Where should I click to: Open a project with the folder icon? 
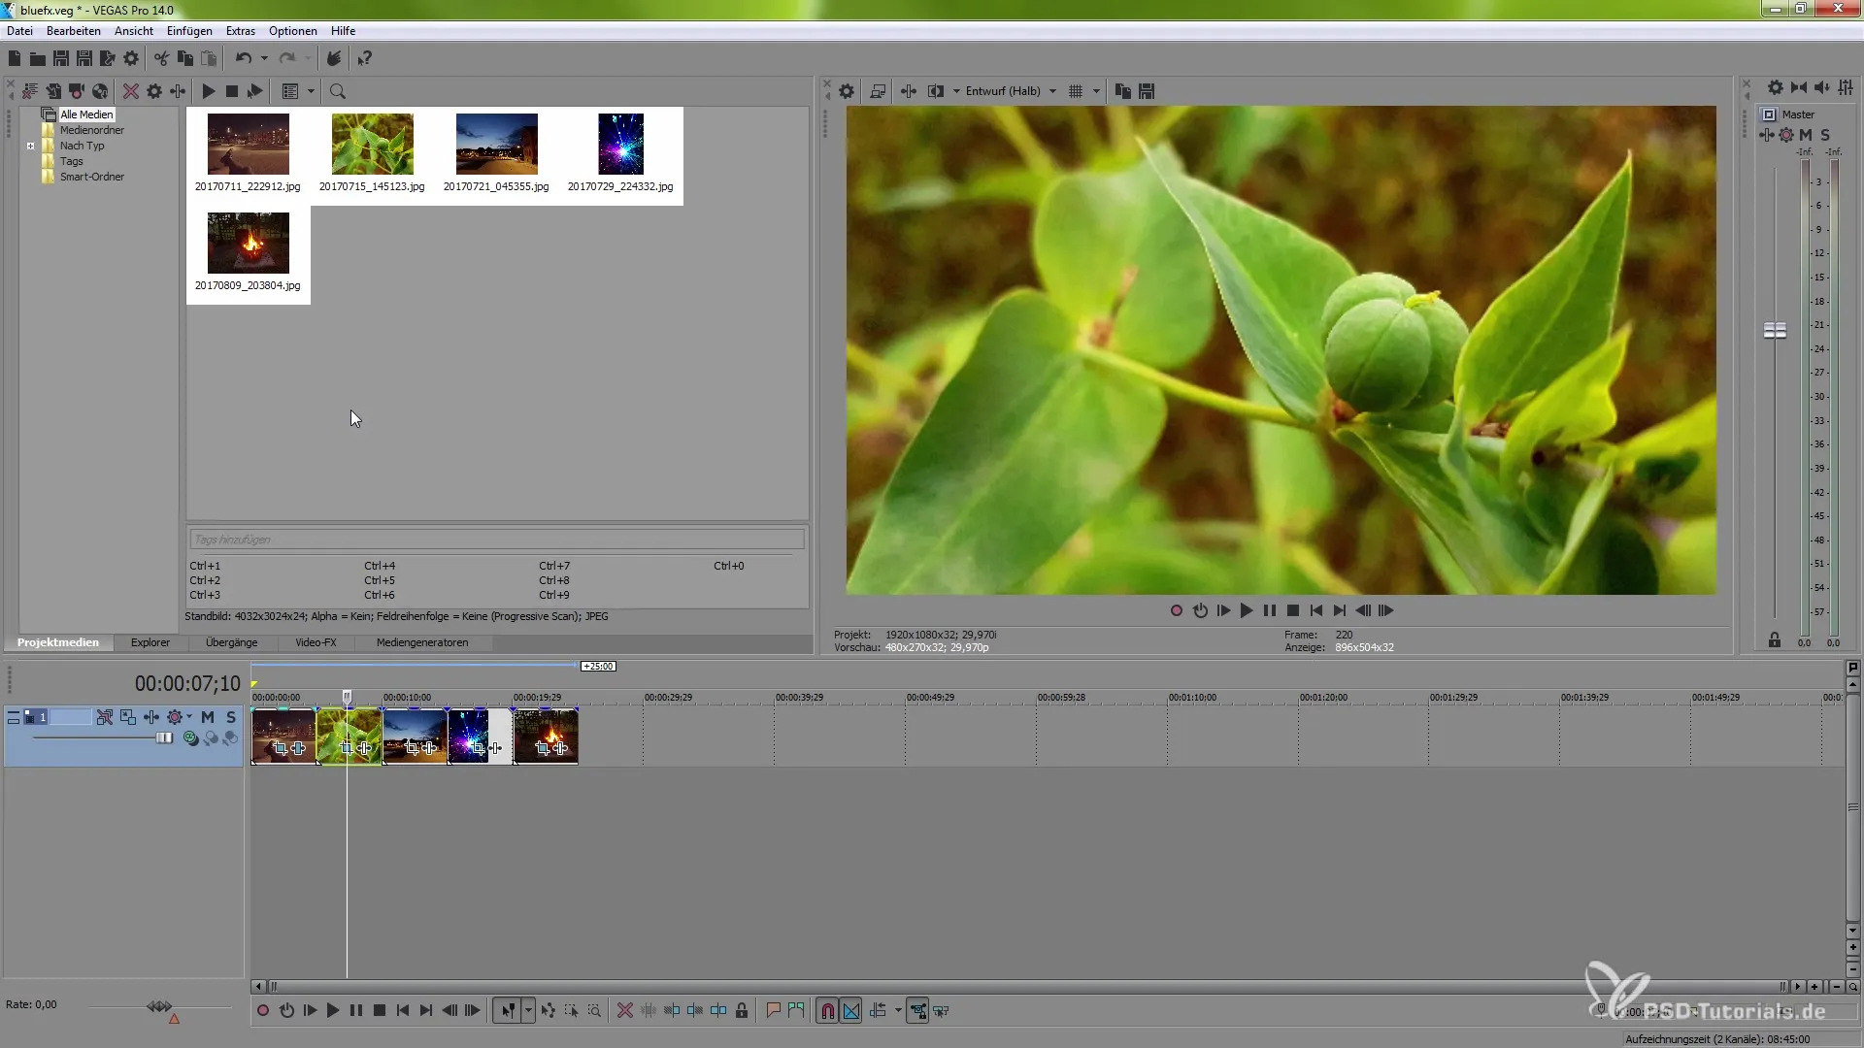[37, 58]
